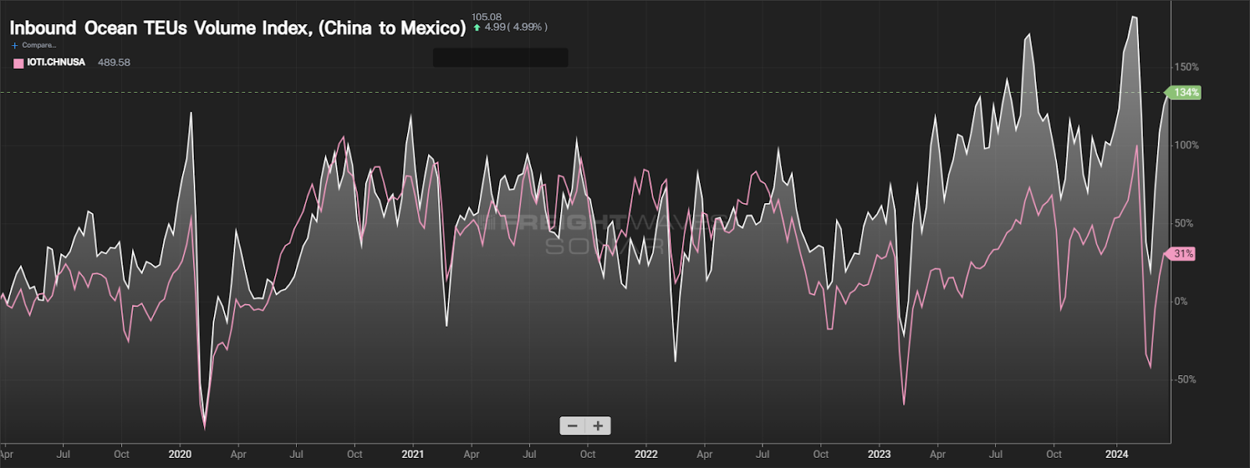Click the zoom out minus button
The image size is (1250, 468).
tap(573, 426)
